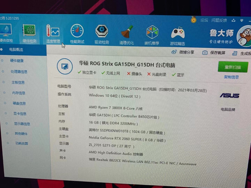Viewport: 251px width, 188px height.
Task: Select 硬件检测 hardware detection icon
Action: pyautogui.click(x=29, y=33)
